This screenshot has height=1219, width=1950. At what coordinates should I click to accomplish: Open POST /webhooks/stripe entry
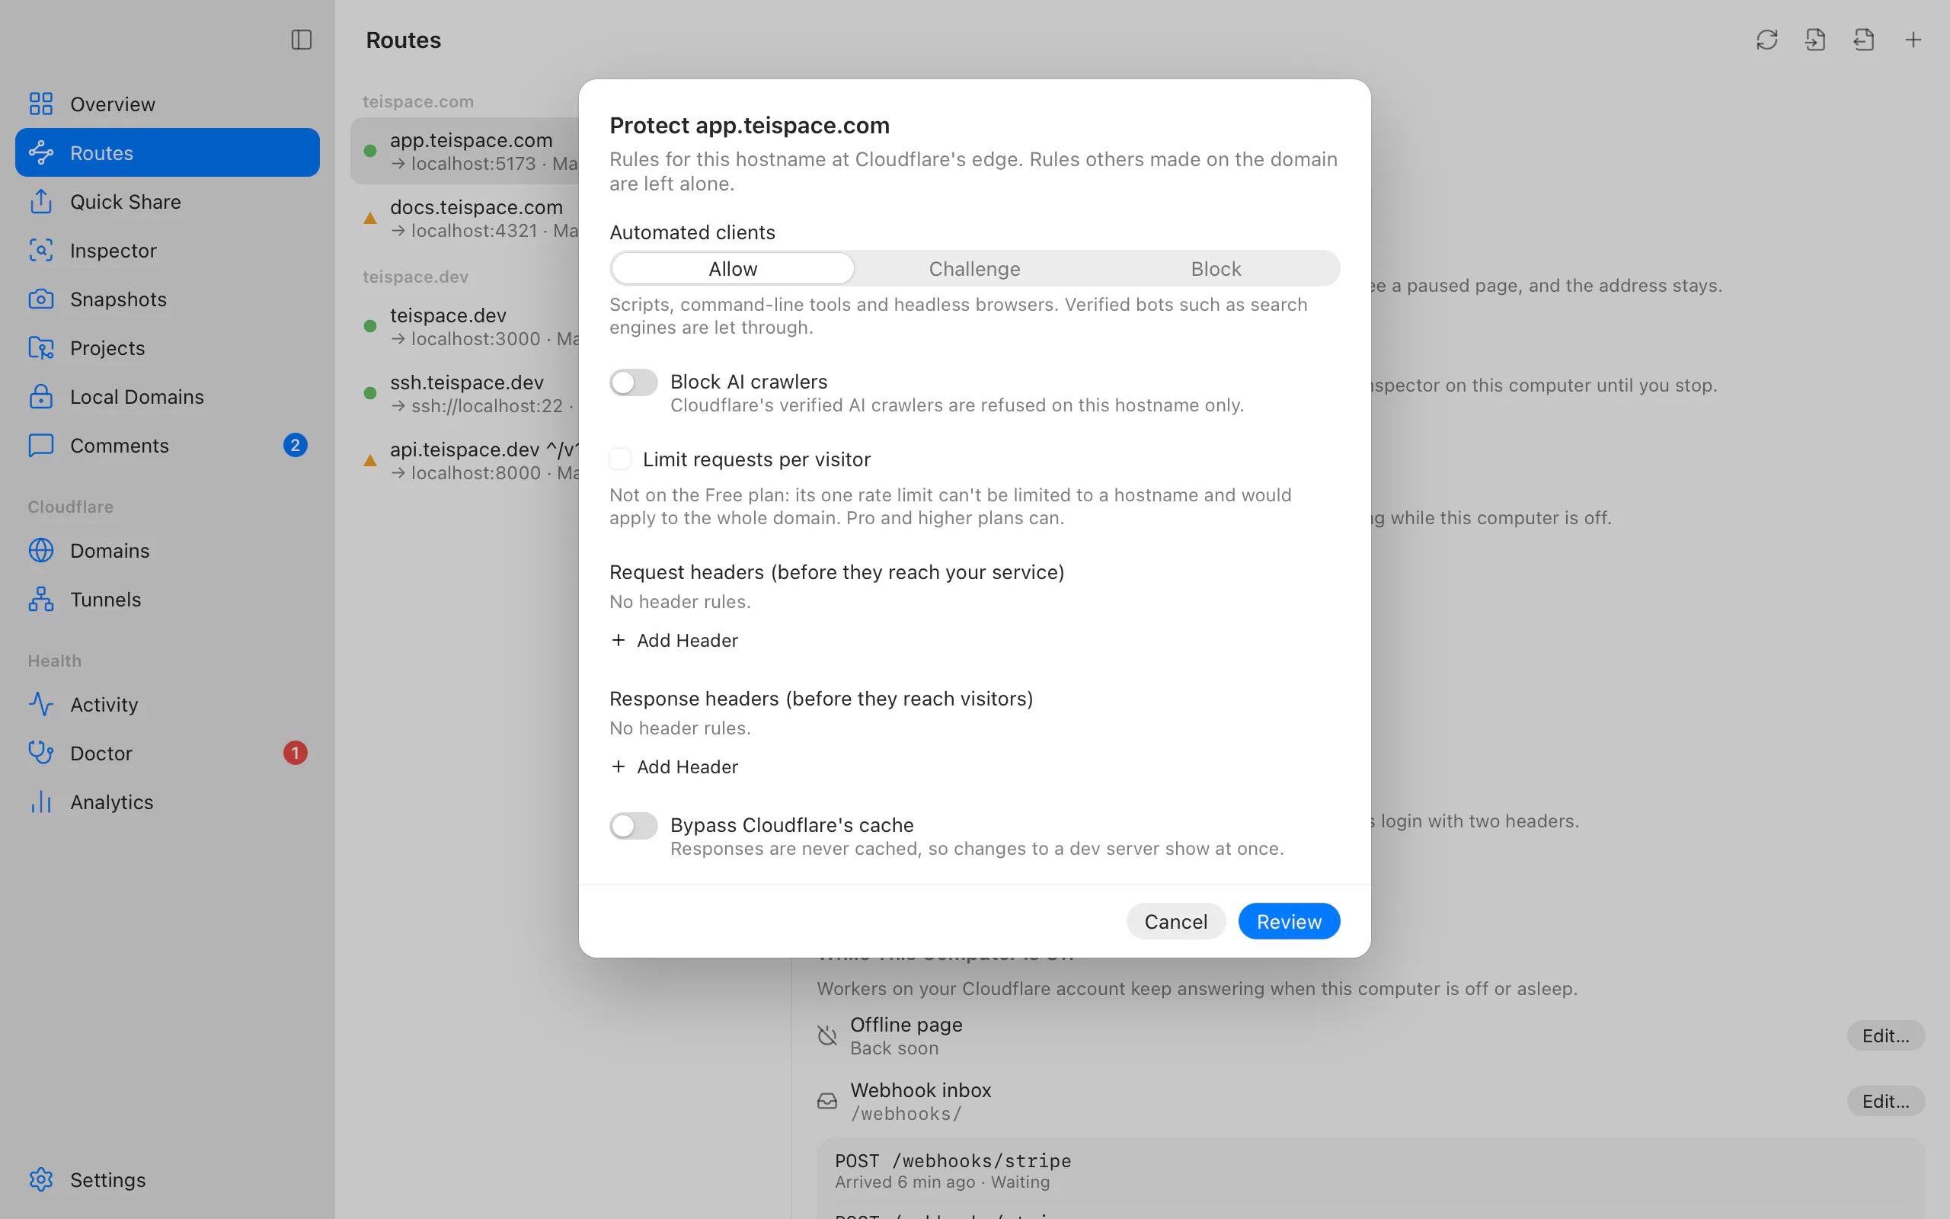pos(1370,1171)
